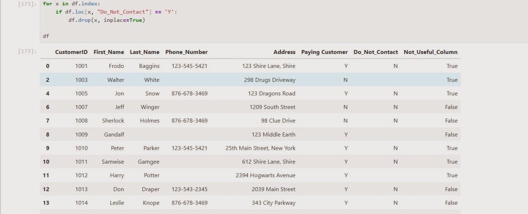
Task: Select first name Gandalf
Action: (114, 135)
